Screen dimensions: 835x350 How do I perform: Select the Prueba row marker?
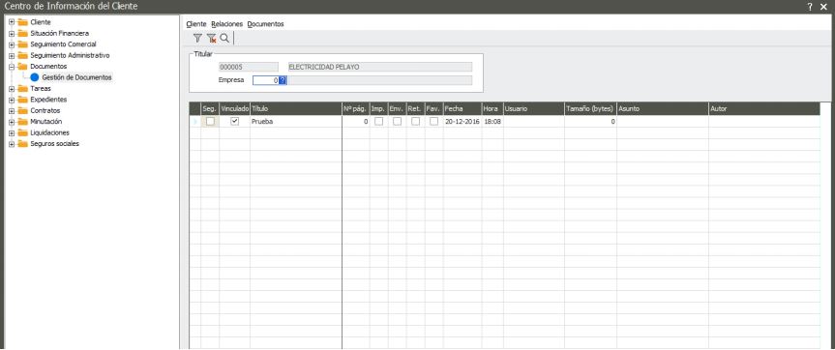[x=194, y=121]
